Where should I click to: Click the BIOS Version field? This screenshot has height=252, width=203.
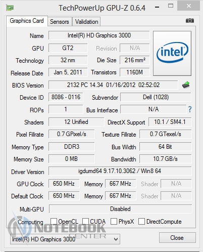pos(113,85)
